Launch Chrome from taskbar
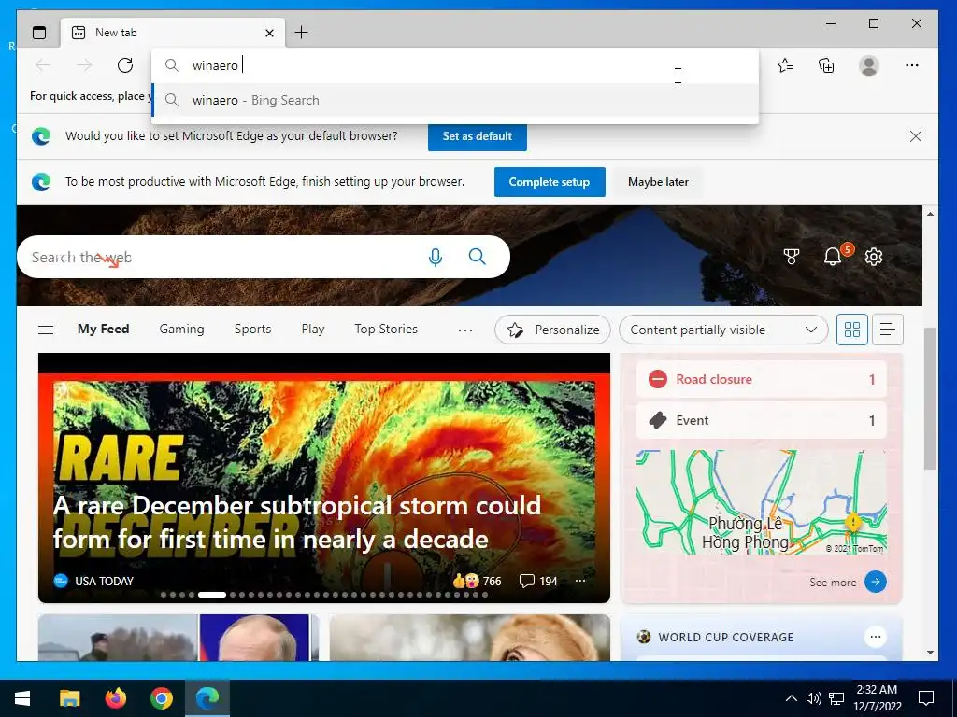This screenshot has height=717, width=957. pyautogui.click(x=162, y=698)
